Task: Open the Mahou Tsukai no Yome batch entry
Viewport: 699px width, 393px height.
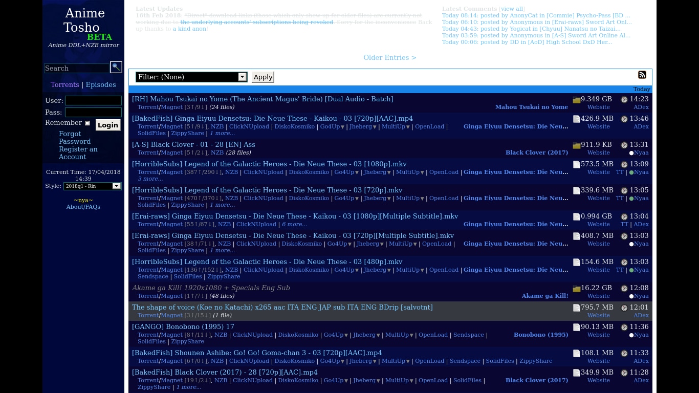Action: [263, 99]
